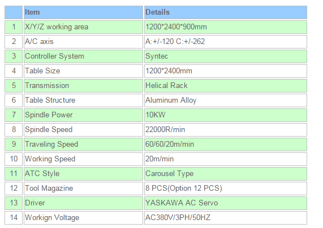Click row number 2 cell
323x228 pixels.
(x=14, y=42)
